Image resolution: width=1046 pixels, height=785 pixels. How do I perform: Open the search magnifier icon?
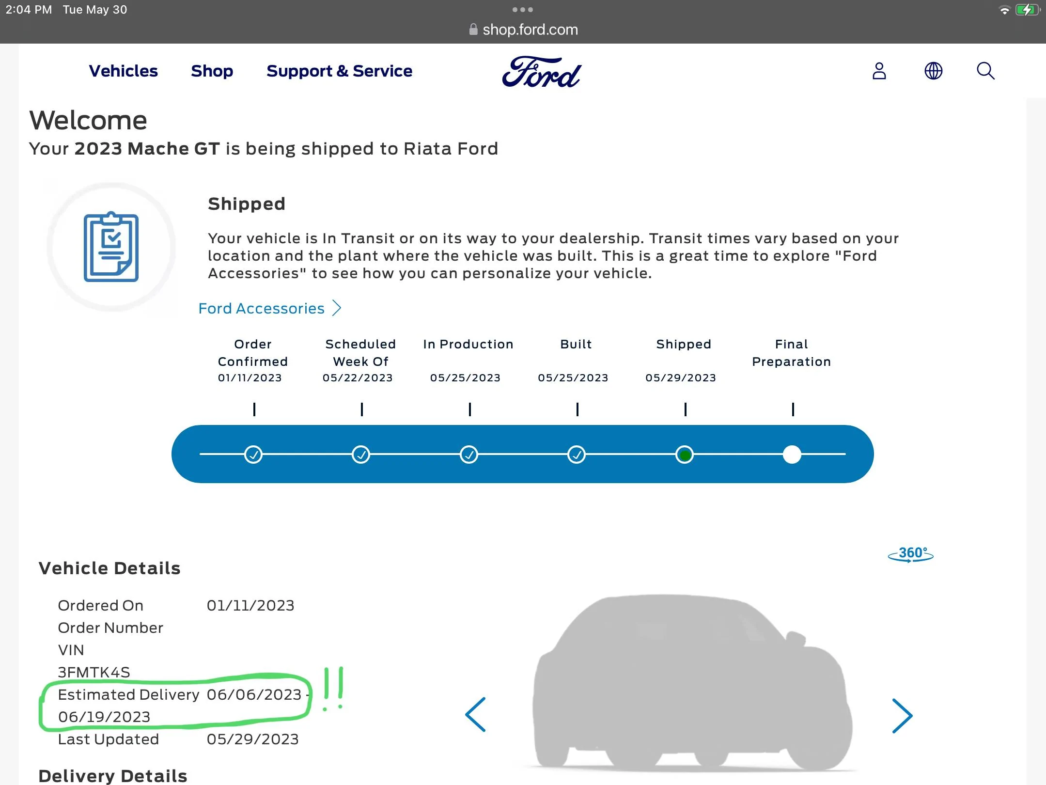[985, 71]
